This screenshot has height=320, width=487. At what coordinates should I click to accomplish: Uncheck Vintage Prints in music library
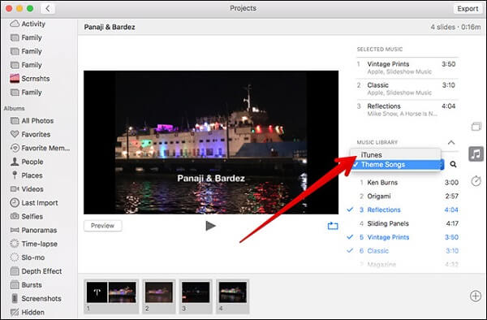pos(403,237)
